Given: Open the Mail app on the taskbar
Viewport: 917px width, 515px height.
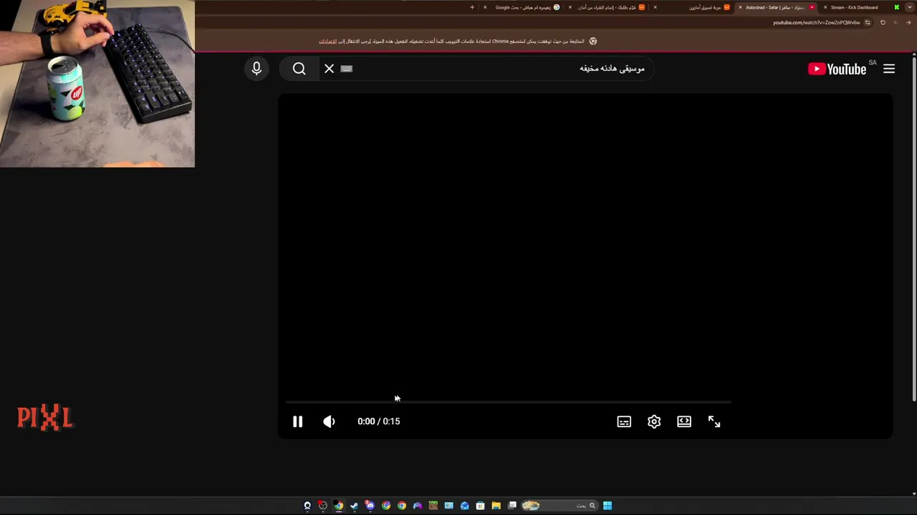Looking at the screenshot, I should pyautogui.click(x=464, y=506).
